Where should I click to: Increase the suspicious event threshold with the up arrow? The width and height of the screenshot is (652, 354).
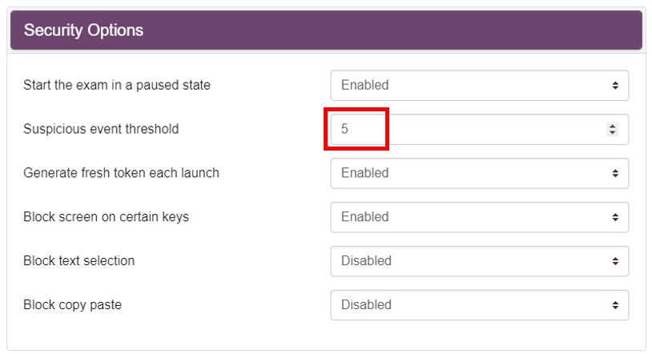coord(612,126)
